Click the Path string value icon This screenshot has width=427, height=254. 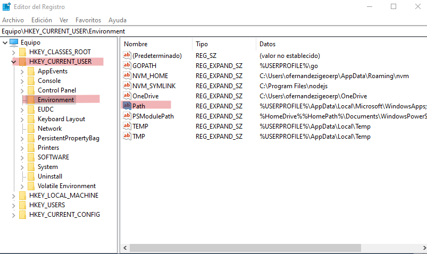(127, 106)
